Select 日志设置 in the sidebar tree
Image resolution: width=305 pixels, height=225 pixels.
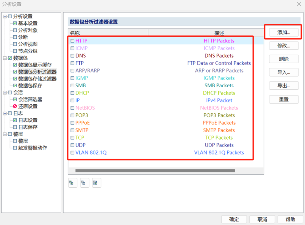pos(25,120)
